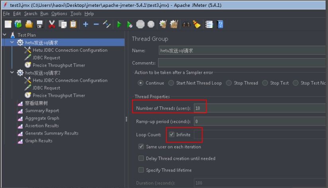Select the Graph Results listener
Image resolution: width=328 pixels, height=188 pixels.
39,141
